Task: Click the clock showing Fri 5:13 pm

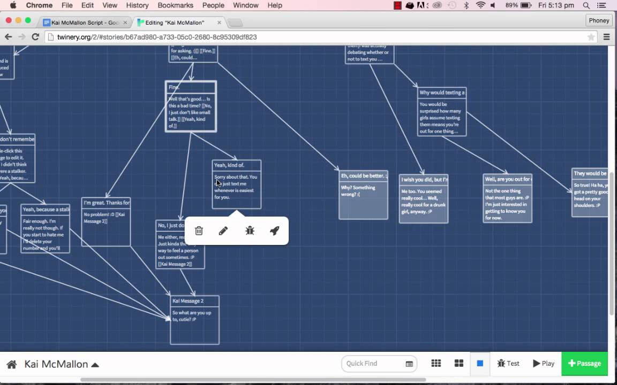Action: (x=556, y=5)
